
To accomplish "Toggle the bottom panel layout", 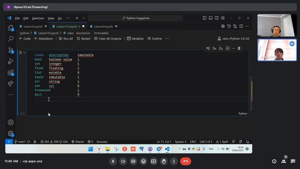I will pyautogui.click(x=210, y=18).
